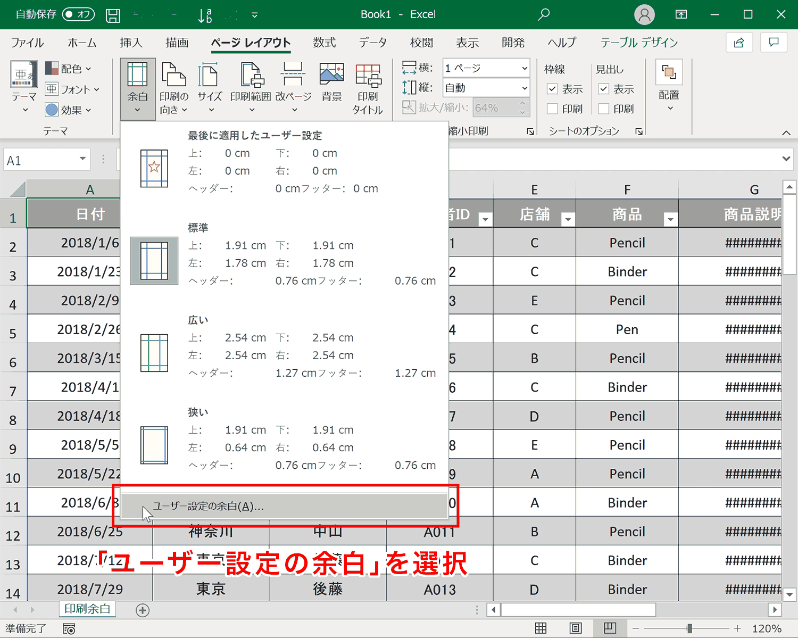Screen dimensions: 798x638
Task: Uncheck 枠線 表示 gridlines view checkbox
Action: pos(553,89)
